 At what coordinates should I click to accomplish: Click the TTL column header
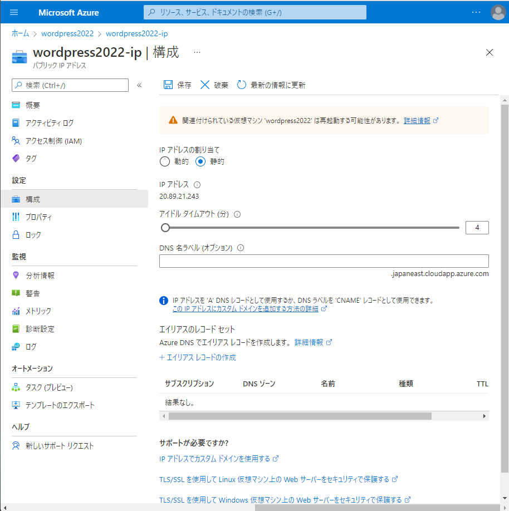(x=483, y=384)
